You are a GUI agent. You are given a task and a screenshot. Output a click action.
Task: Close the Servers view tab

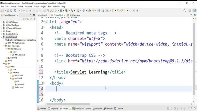70,109
